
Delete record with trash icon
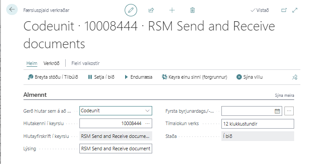193,10
